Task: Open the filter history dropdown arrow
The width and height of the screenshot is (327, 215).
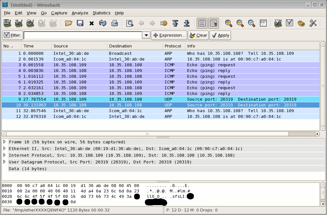Action: pos(146,35)
